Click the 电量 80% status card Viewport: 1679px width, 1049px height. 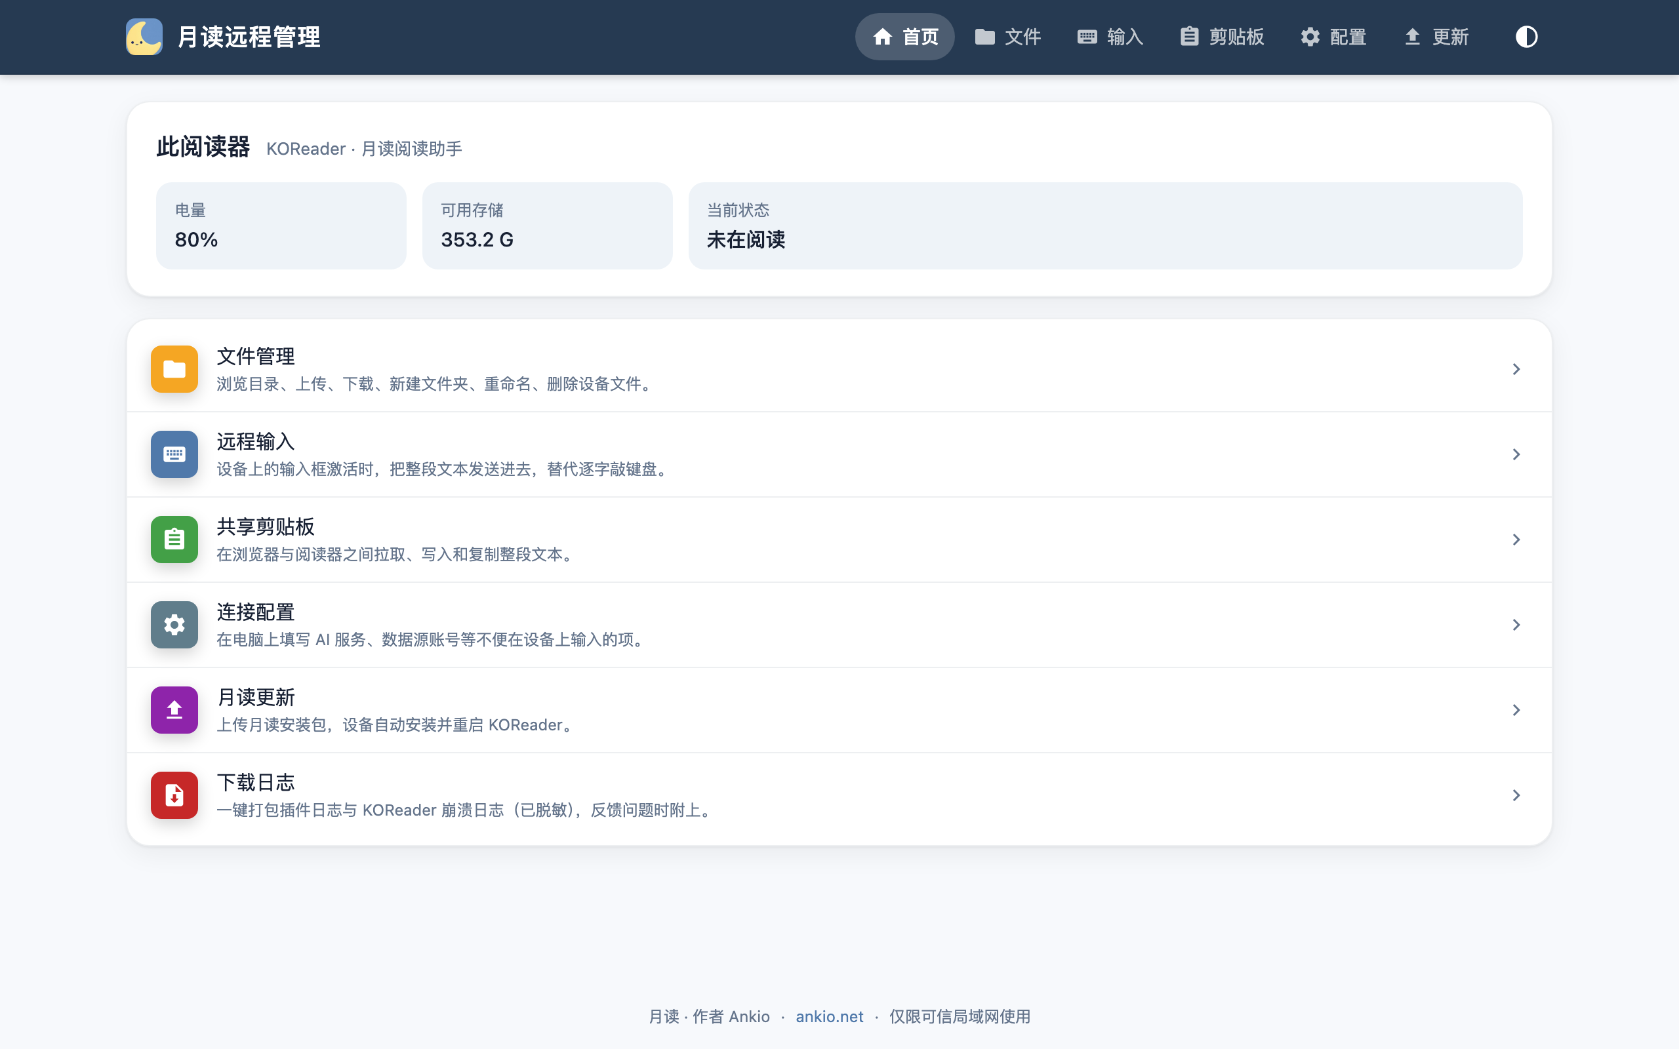281,226
